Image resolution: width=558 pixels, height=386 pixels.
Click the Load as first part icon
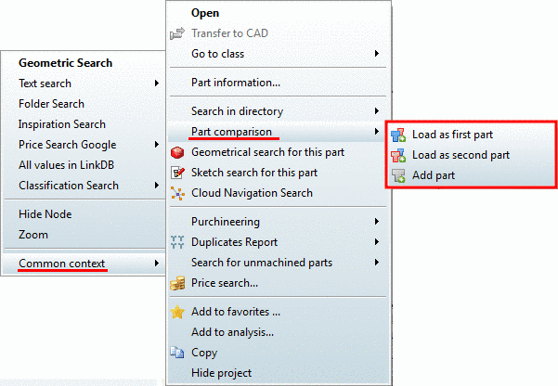[x=399, y=135]
